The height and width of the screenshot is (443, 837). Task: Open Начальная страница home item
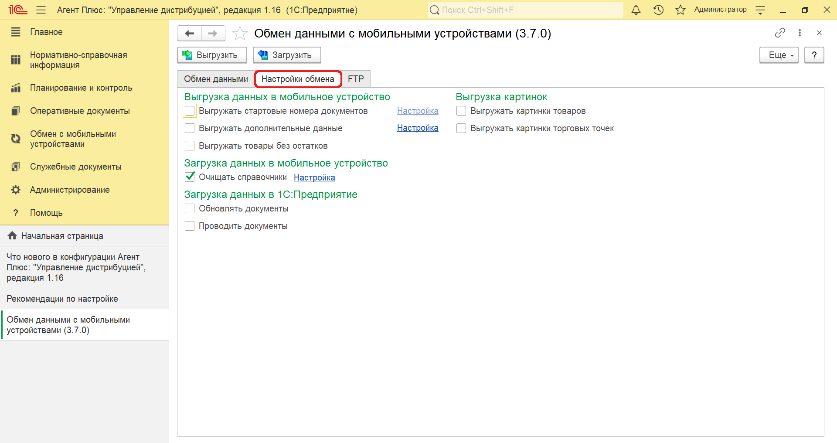[84, 236]
